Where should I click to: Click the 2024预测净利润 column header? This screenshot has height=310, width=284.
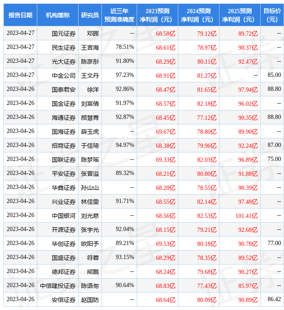tap(199, 15)
